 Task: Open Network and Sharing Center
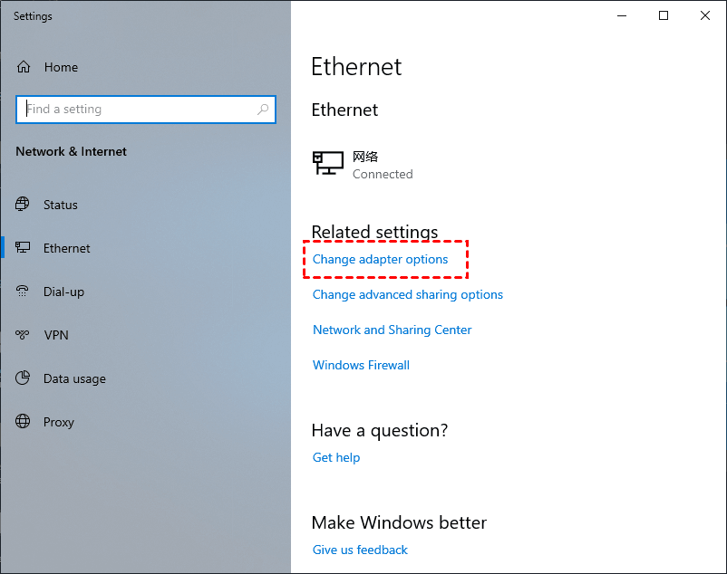pyautogui.click(x=392, y=330)
